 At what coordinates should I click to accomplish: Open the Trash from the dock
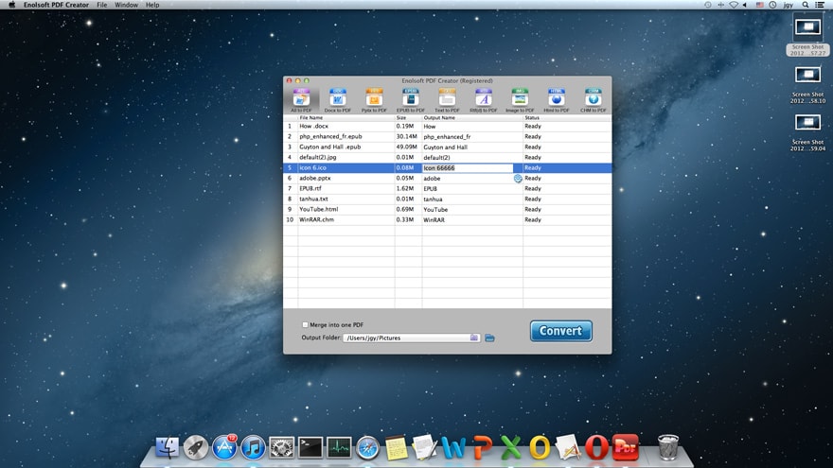tap(667, 447)
